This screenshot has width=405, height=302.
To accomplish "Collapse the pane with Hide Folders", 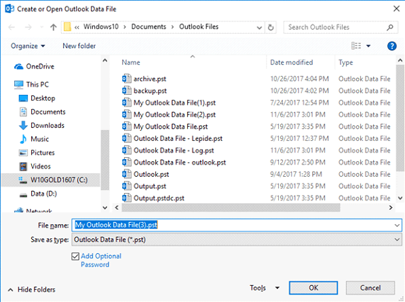I will pos(31,290).
